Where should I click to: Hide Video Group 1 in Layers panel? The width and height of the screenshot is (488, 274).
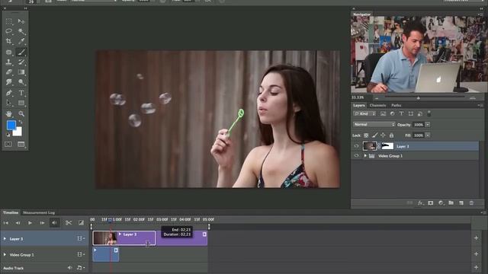(356, 155)
